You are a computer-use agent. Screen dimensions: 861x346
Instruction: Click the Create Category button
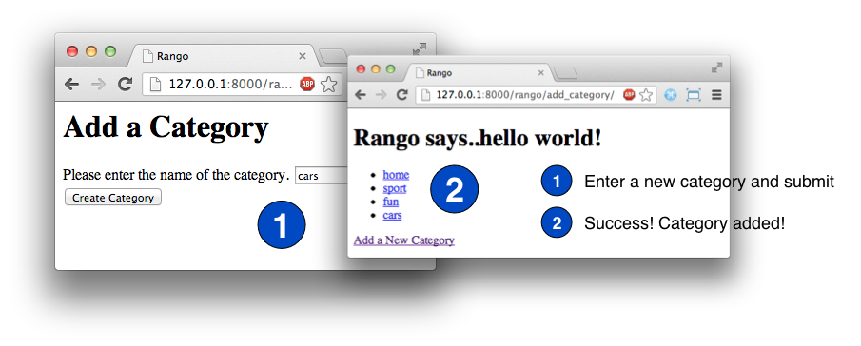click(x=113, y=198)
